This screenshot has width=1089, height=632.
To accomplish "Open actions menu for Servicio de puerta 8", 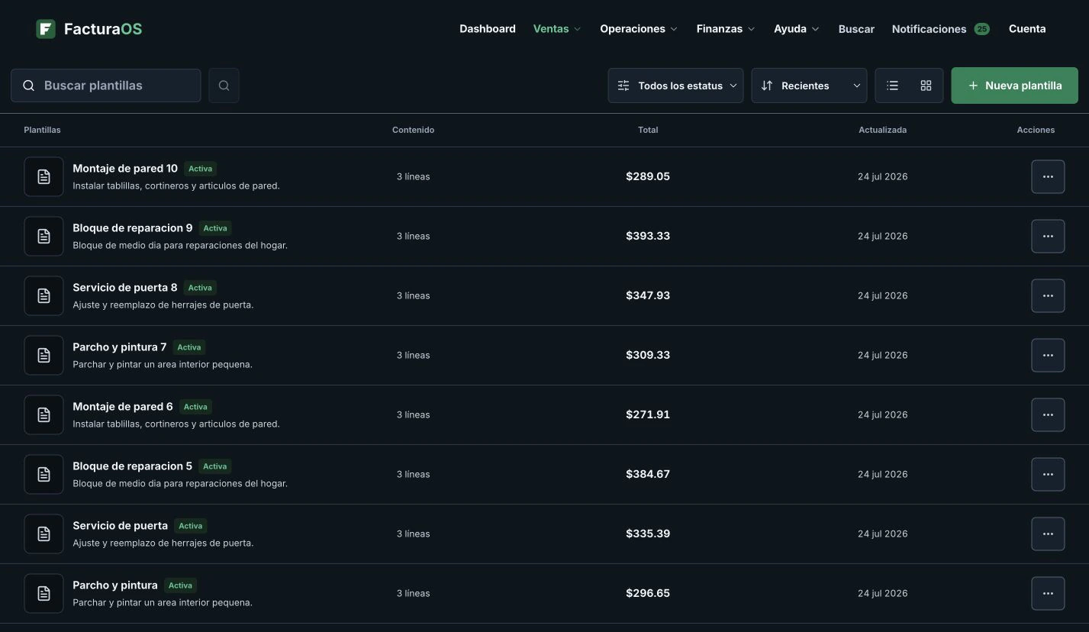I will tap(1048, 295).
